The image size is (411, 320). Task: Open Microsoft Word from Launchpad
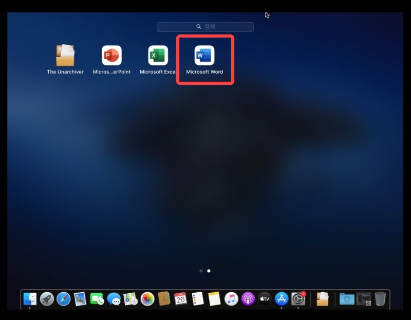click(x=204, y=56)
